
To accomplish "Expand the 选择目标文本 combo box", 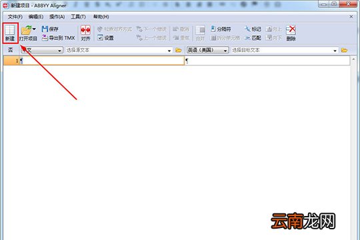I will (x=335, y=51).
